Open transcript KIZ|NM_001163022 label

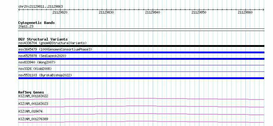pyautogui.click(x=33, y=96)
